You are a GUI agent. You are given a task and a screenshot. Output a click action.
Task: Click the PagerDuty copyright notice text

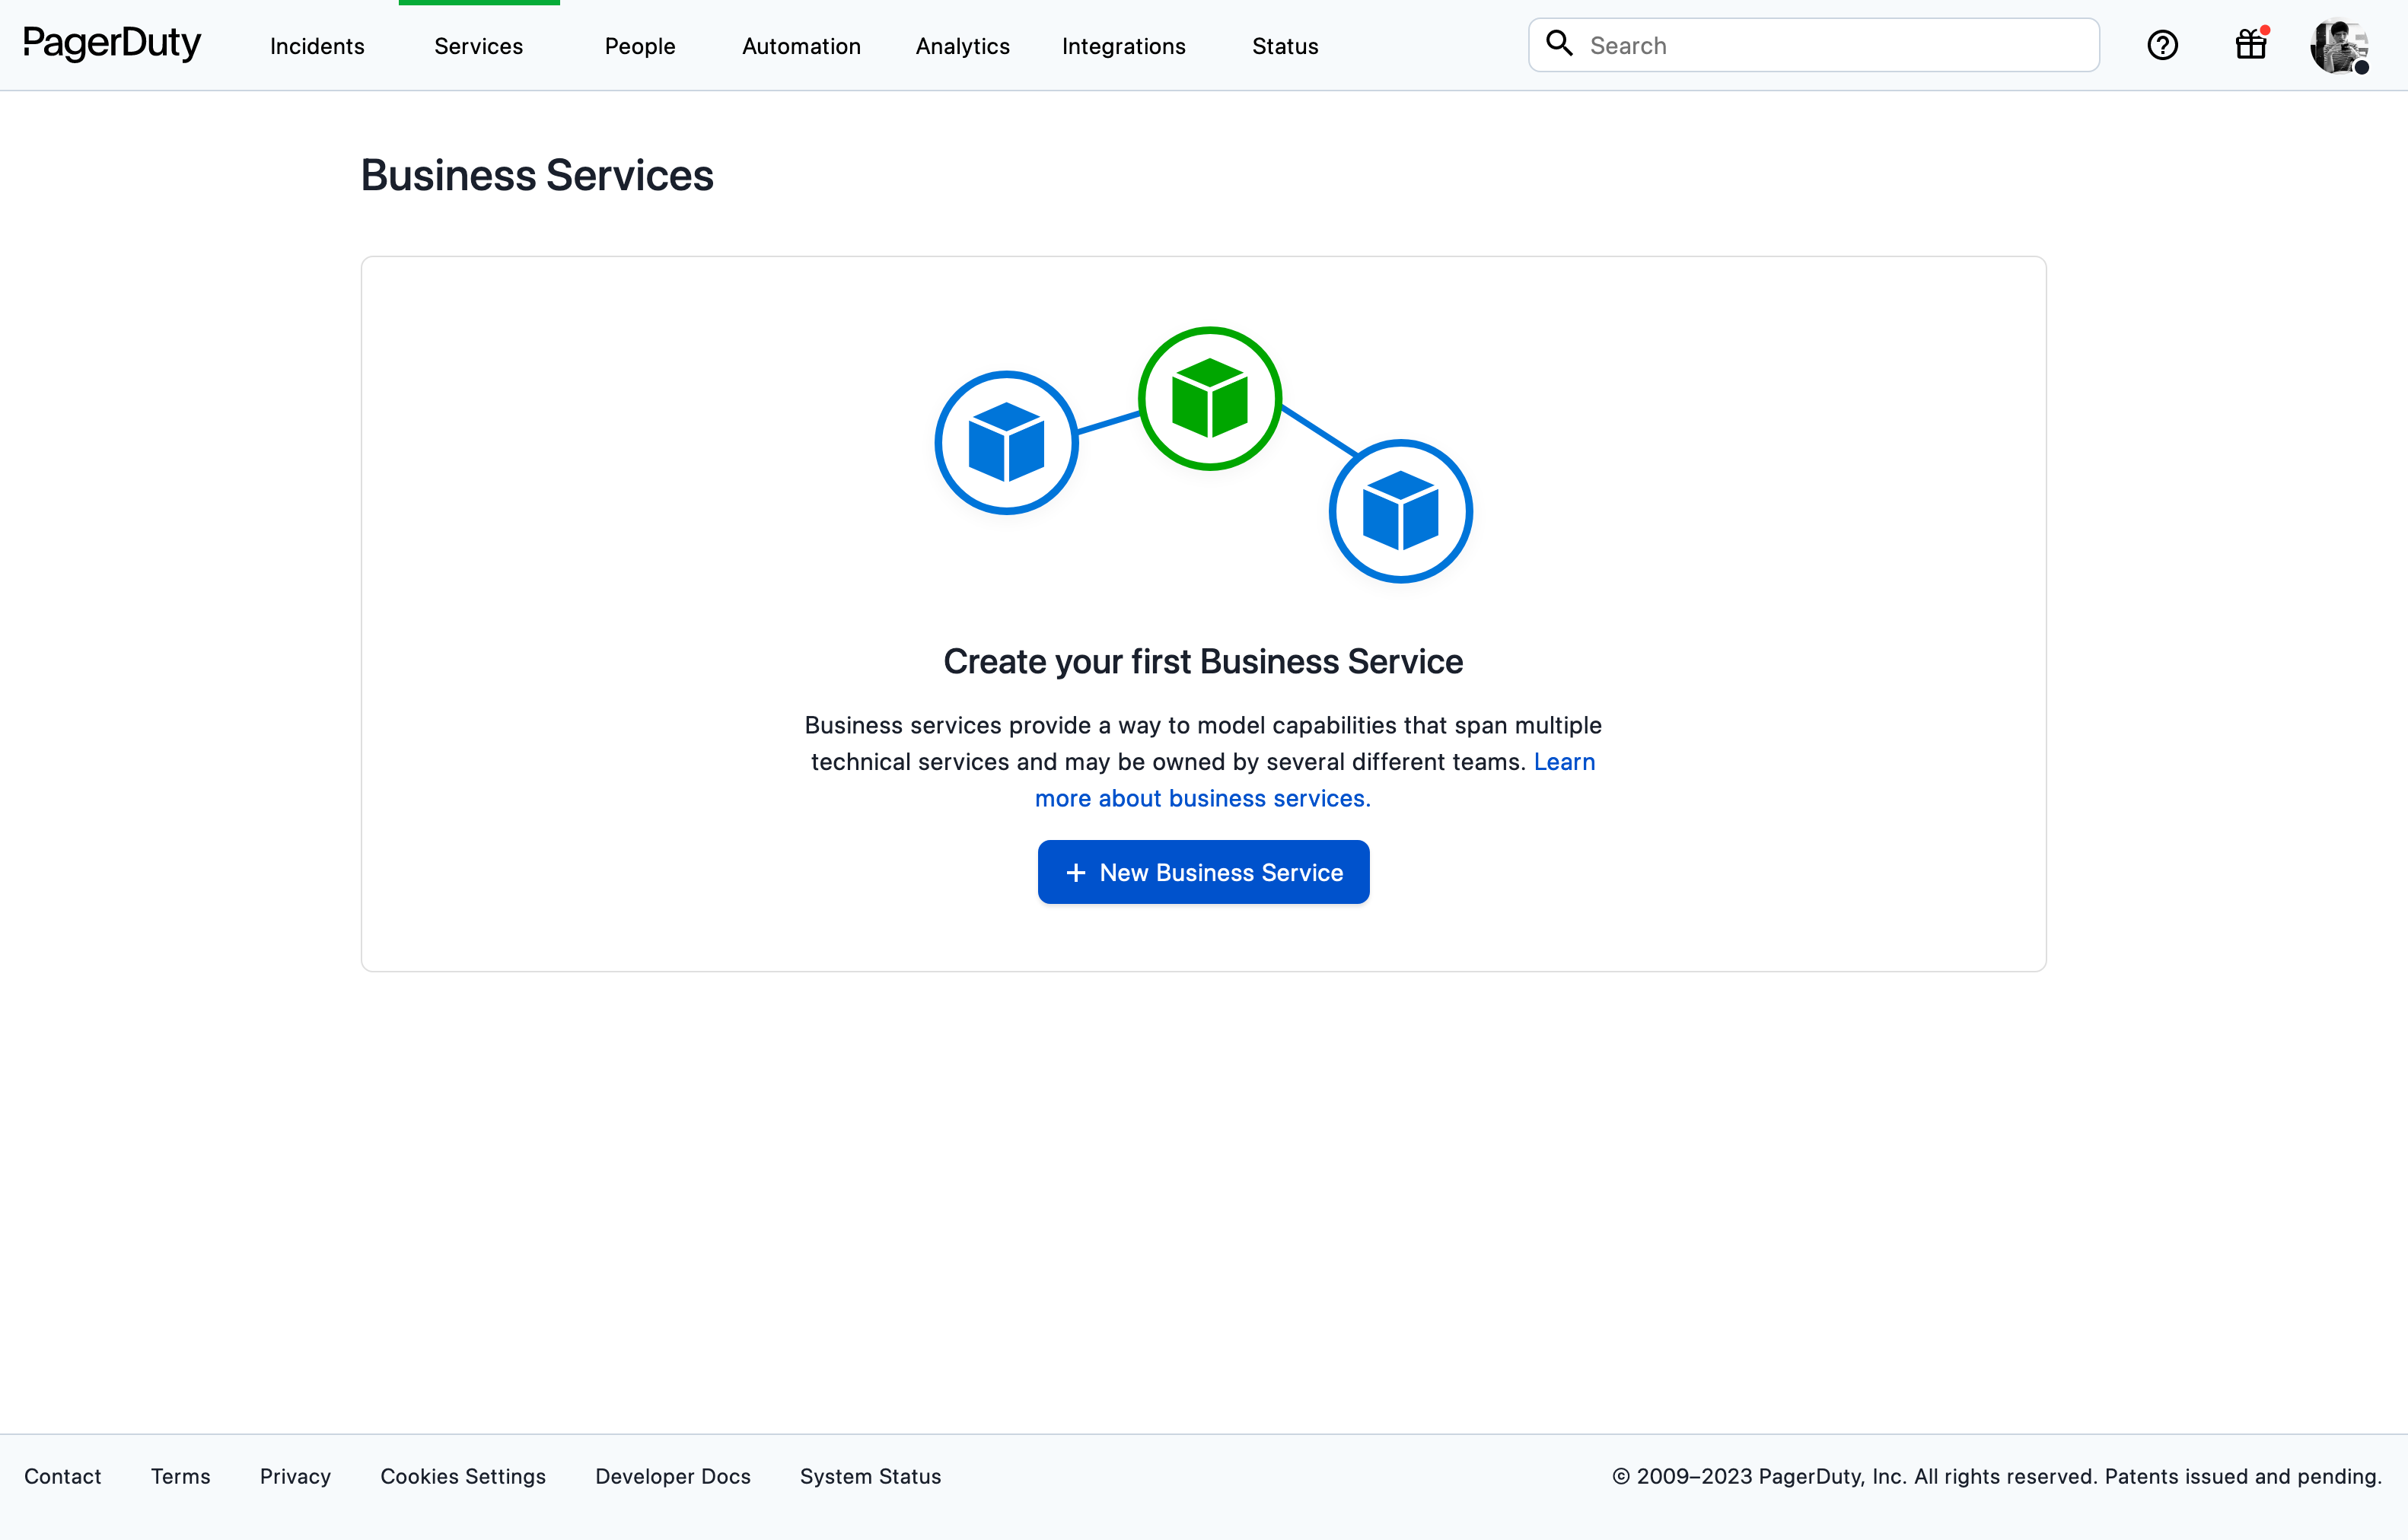click(x=1997, y=1476)
